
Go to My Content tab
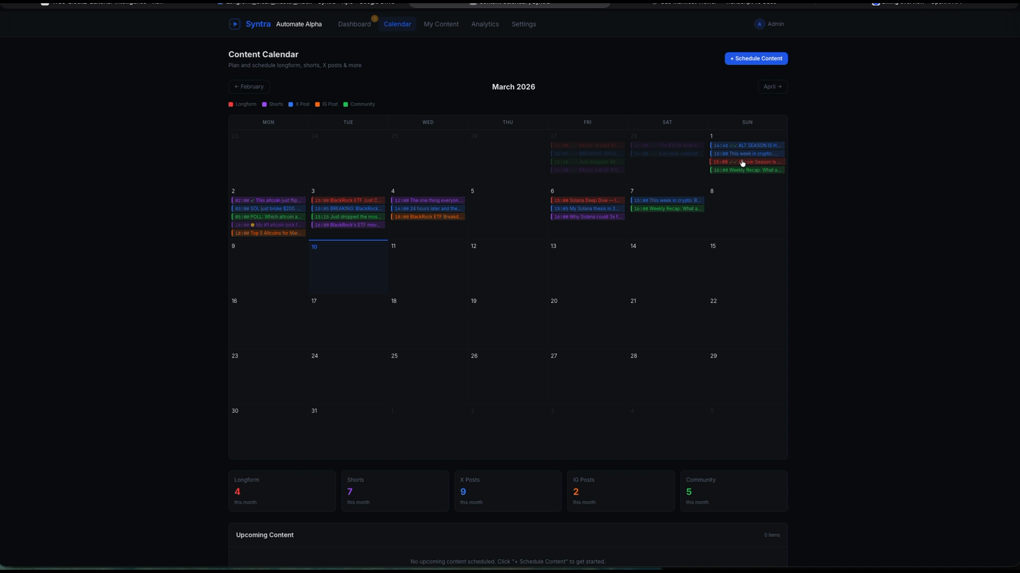click(441, 24)
